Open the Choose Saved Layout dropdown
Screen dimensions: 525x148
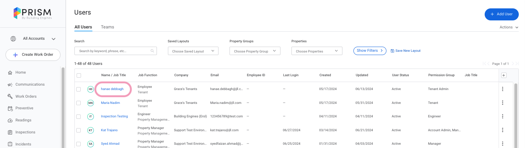tap(193, 51)
